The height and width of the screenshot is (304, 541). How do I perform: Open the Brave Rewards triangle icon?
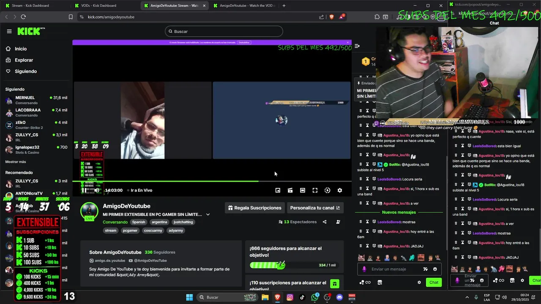(341, 17)
